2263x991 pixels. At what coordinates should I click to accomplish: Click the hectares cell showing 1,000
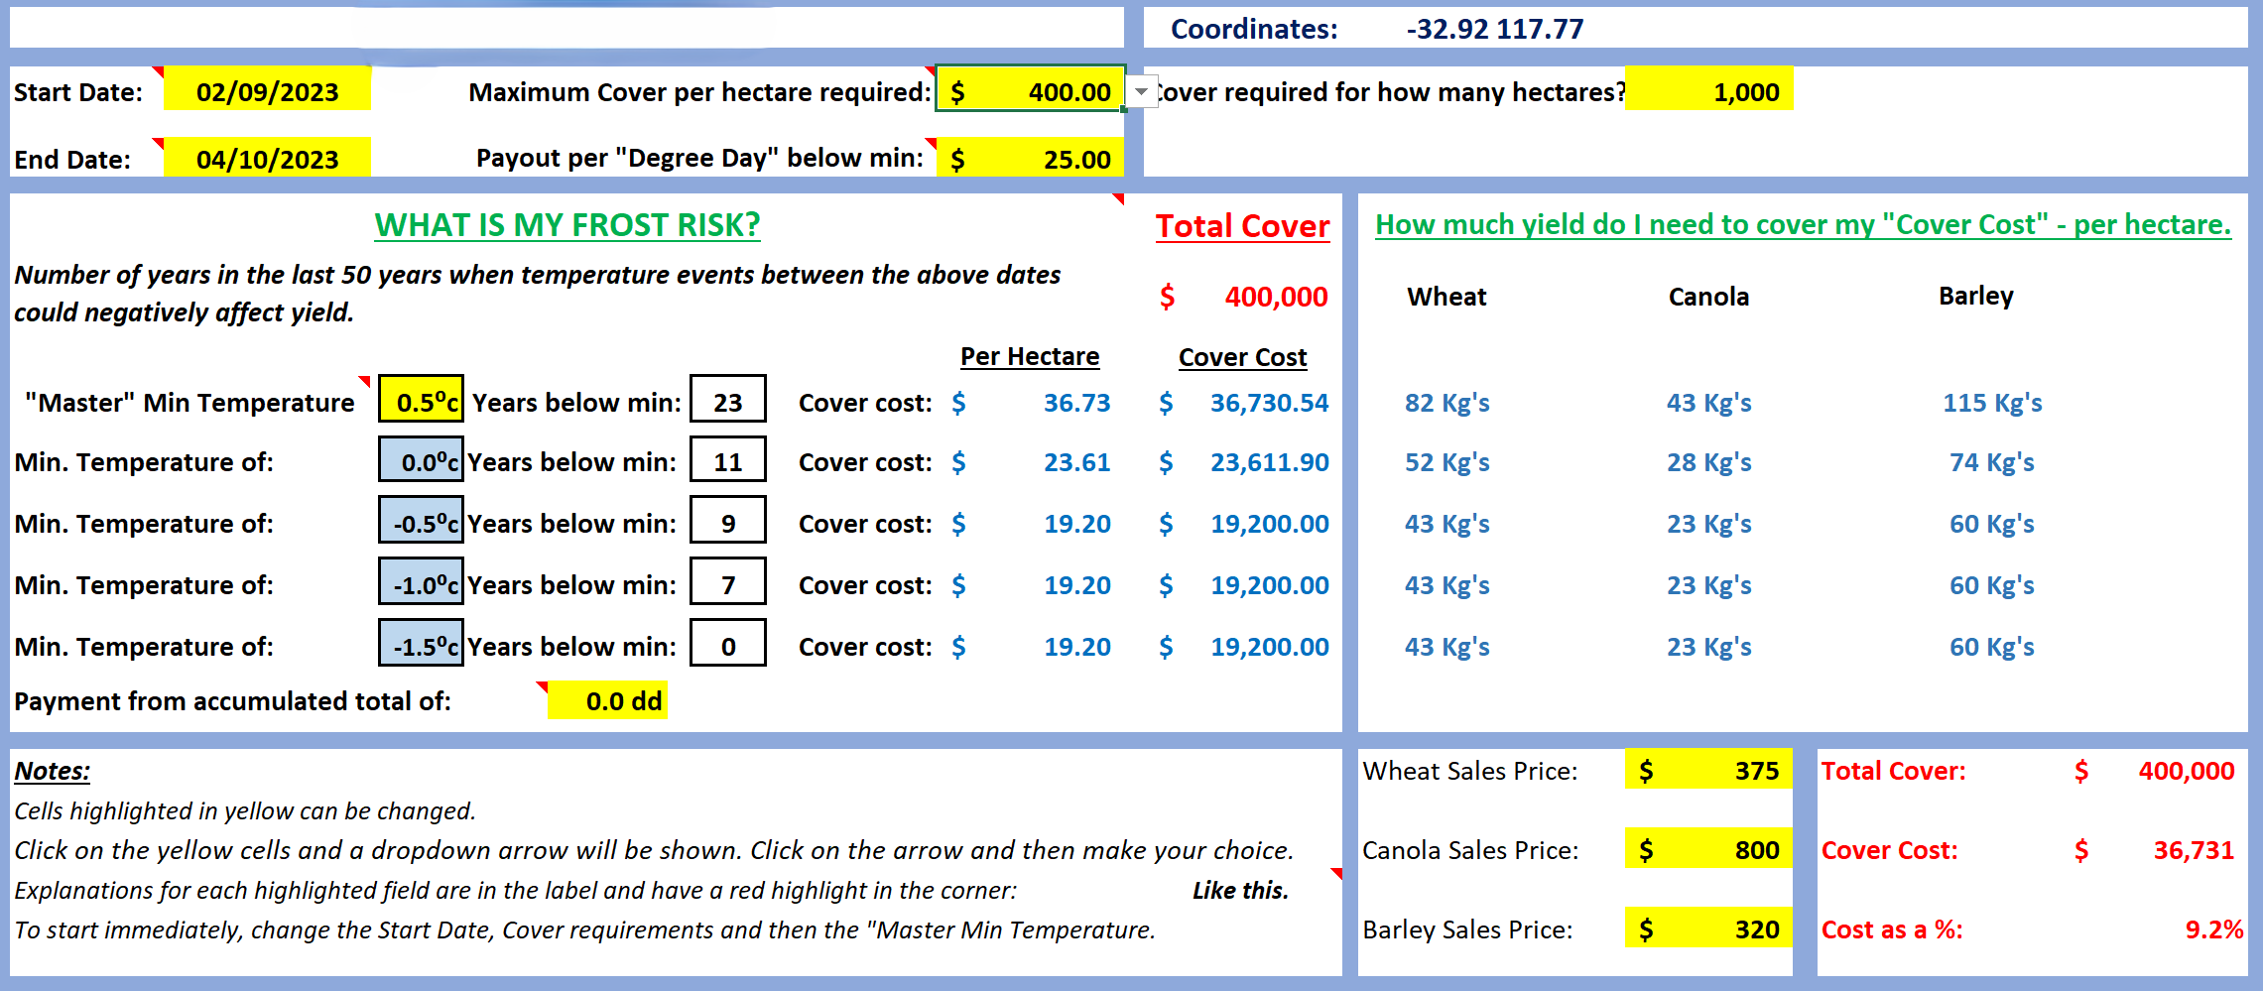tap(1708, 92)
